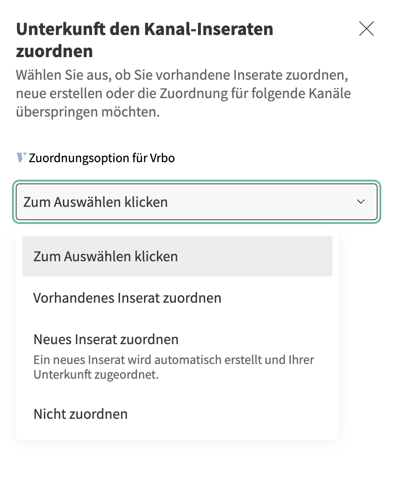Viewport: 397px width, 481px height.
Task: Activate the Vorhandenes Inserat zuordnen row
Action: pos(128,298)
